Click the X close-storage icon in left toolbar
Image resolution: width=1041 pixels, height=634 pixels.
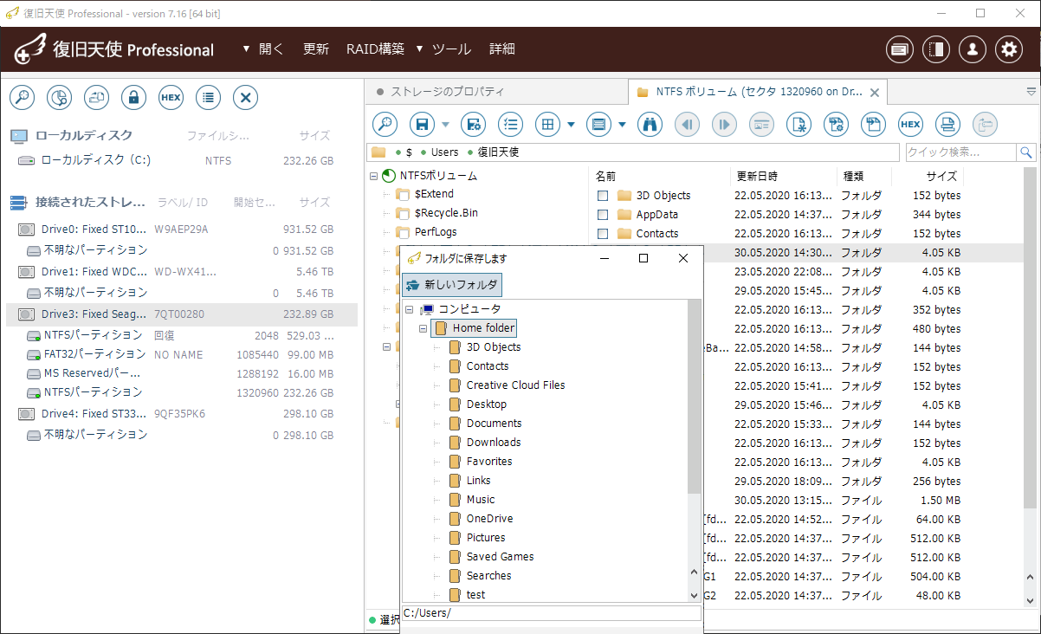pos(245,98)
